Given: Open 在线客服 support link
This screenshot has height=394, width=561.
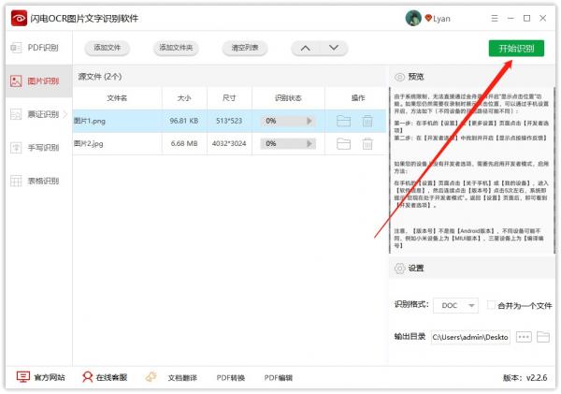Looking at the screenshot, I should [111, 377].
